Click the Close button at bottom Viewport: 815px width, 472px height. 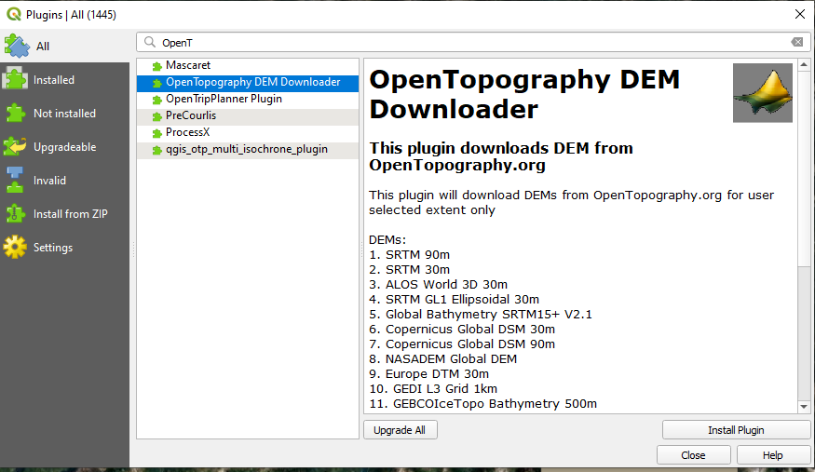[693, 455]
